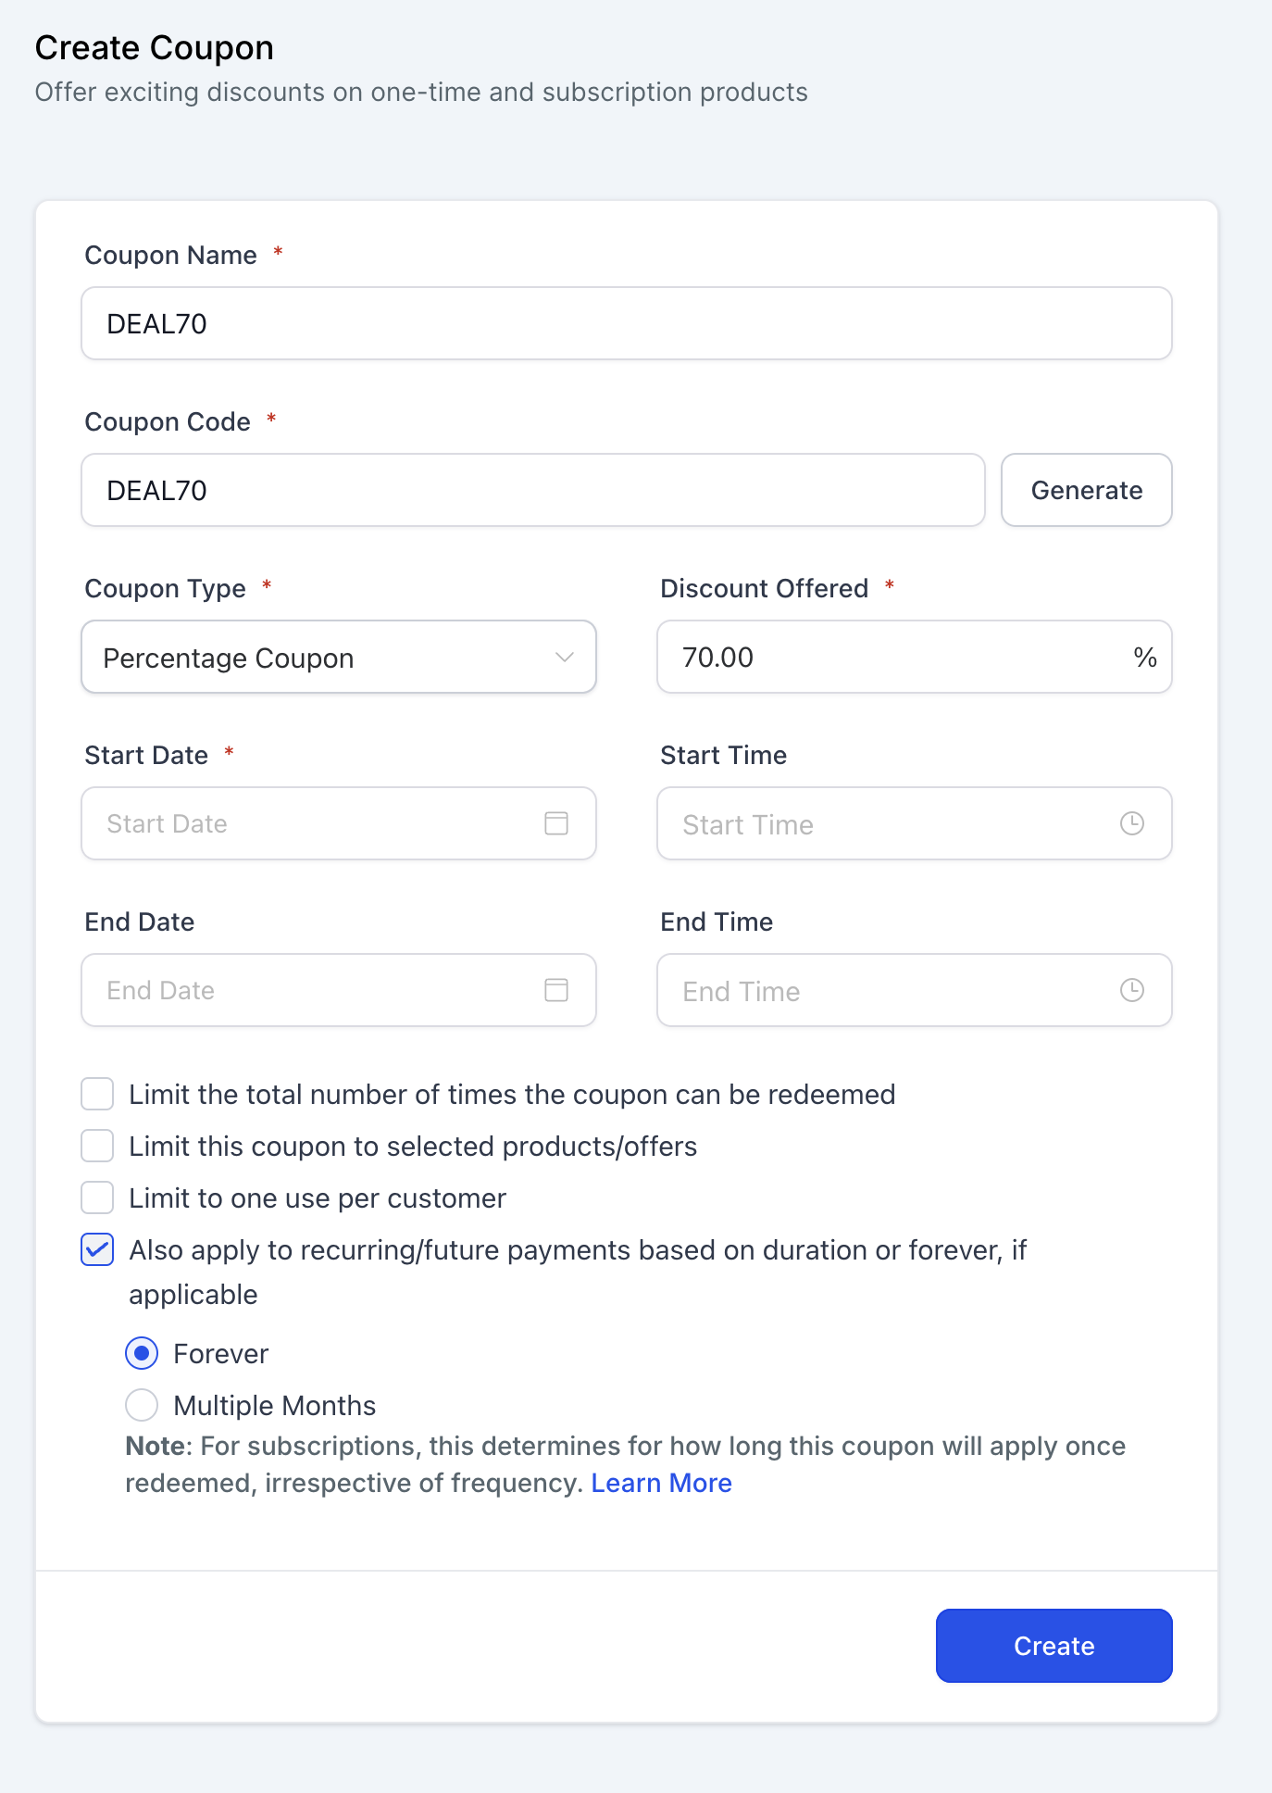This screenshot has width=1272, height=1793.
Task: Click the Start Time clock icon
Action: pyautogui.click(x=1132, y=823)
